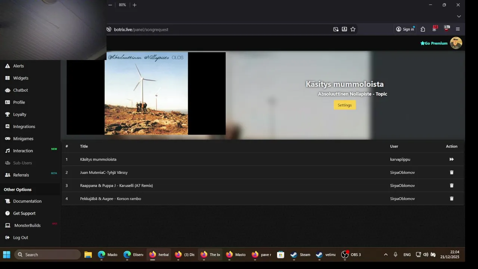The image size is (478, 269).
Task: Open the Loyalty trophy section
Action: pyautogui.click(x=20, y=114)
